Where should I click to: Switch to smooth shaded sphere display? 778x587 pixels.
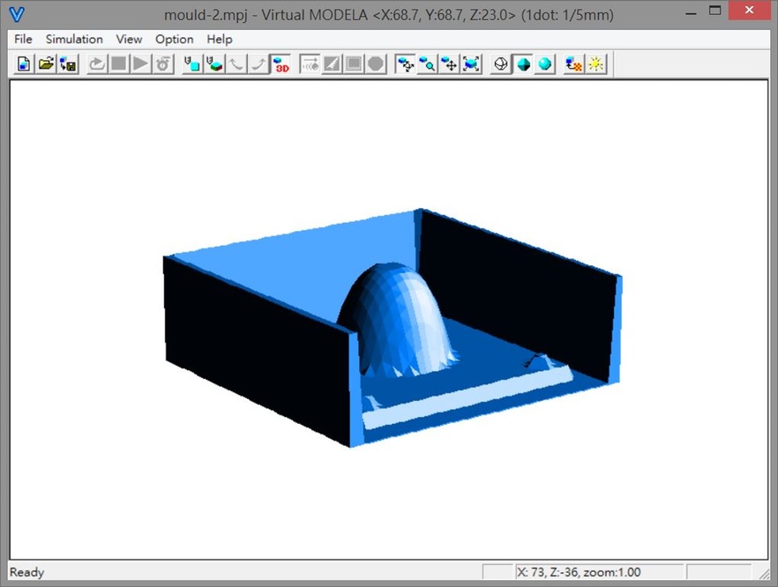pyautogui.click(x=545, y=64)
